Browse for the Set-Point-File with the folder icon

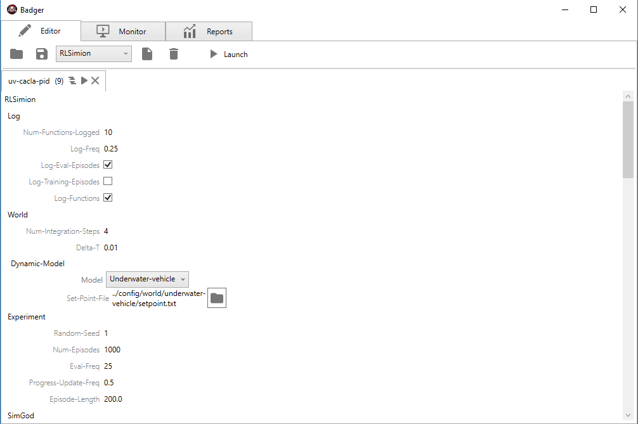216,297
